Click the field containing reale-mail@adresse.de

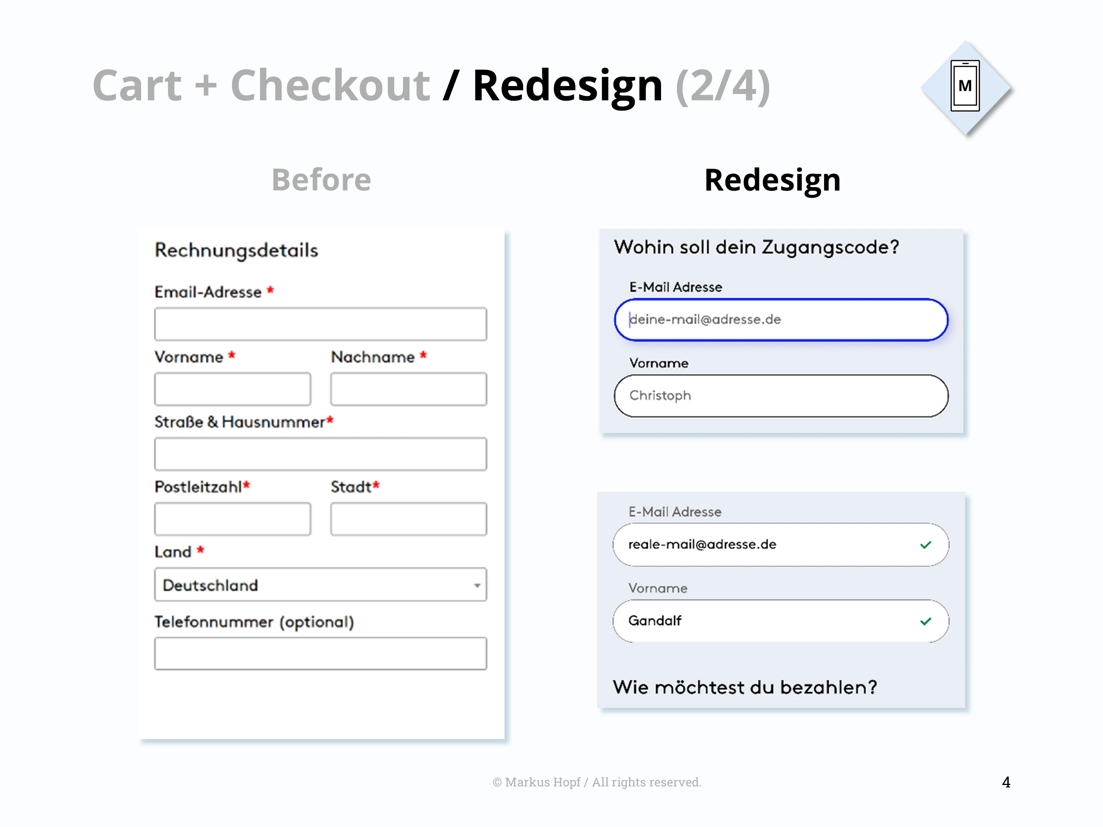point(781,545)
